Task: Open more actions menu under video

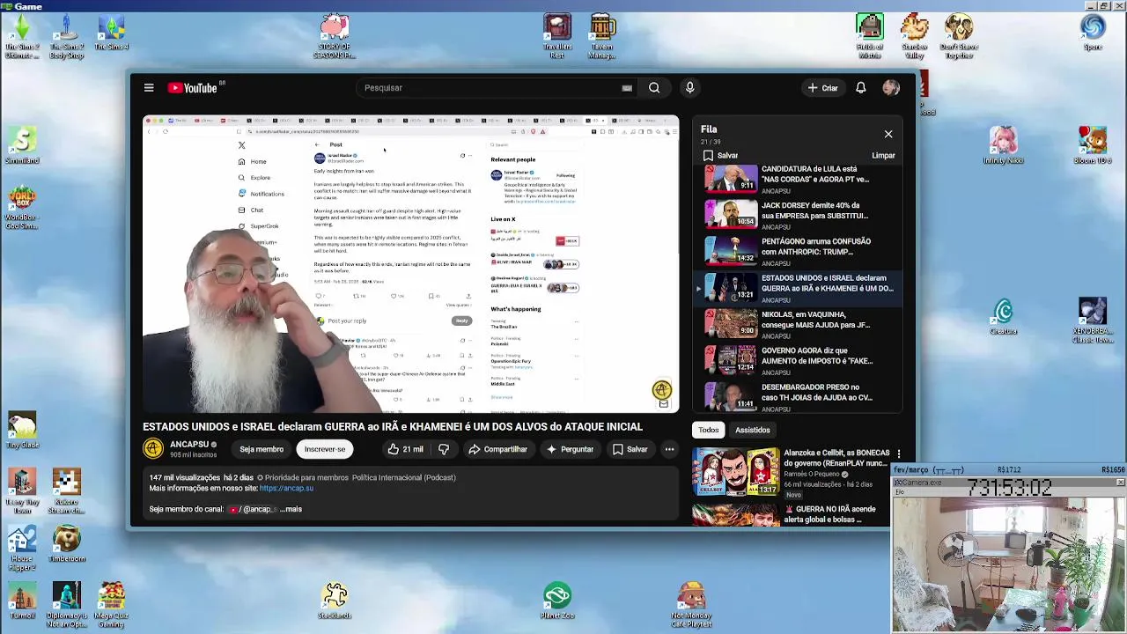Action: tap(669, 449)
